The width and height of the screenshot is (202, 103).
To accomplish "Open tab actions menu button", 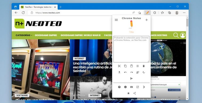I will (15, 7).
